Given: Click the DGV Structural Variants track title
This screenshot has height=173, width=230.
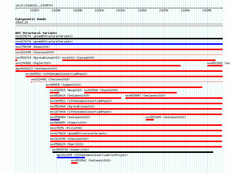Looking at the screenshot, I should pyautogui.click(x=36, y=33).
